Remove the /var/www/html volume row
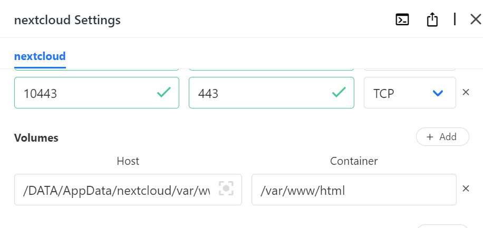This screenshot has width=483, height=228. pyautogui.click(x=466, y=189)
